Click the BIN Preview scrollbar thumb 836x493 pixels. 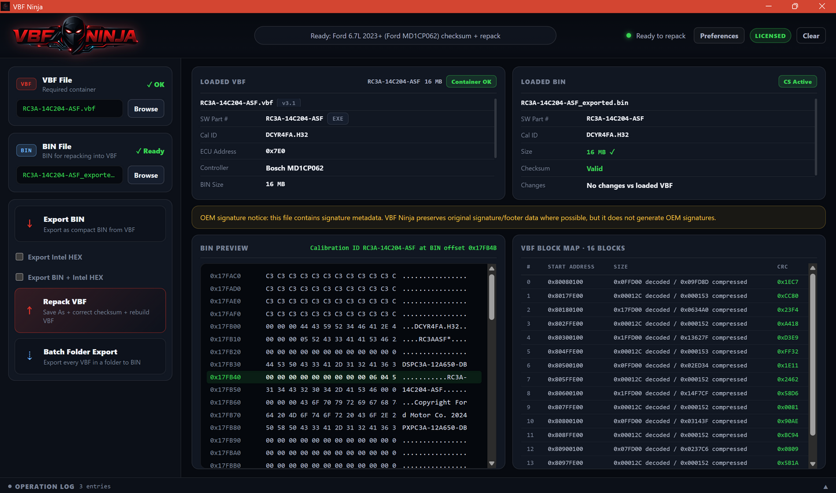tap(492, 296)
